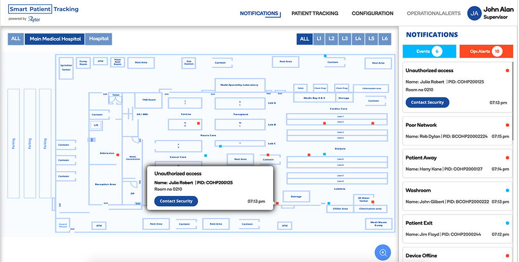Click blue status dot on Washroom notification

507,190
